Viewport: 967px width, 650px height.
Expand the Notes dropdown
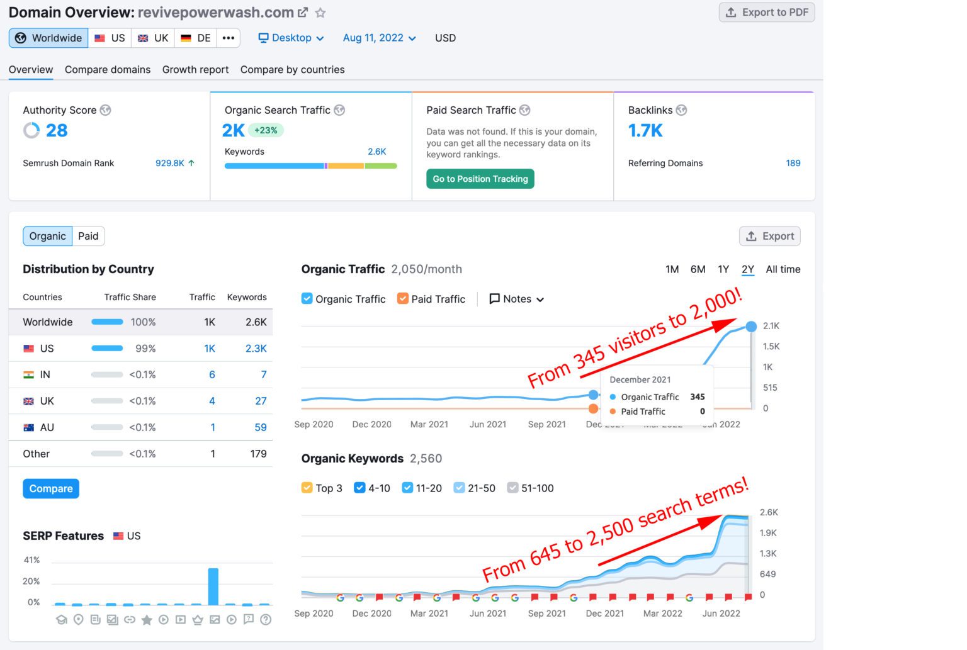[x=517, y=299]
